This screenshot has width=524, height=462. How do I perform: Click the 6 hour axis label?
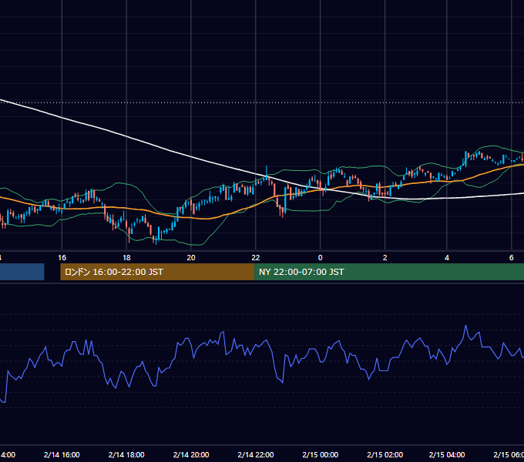(512, 258)
